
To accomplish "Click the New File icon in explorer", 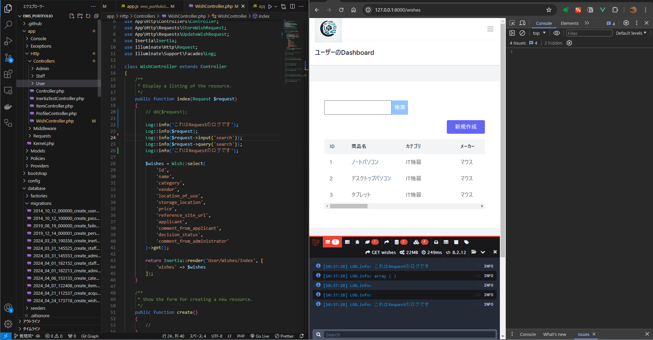I will [72, 16].
